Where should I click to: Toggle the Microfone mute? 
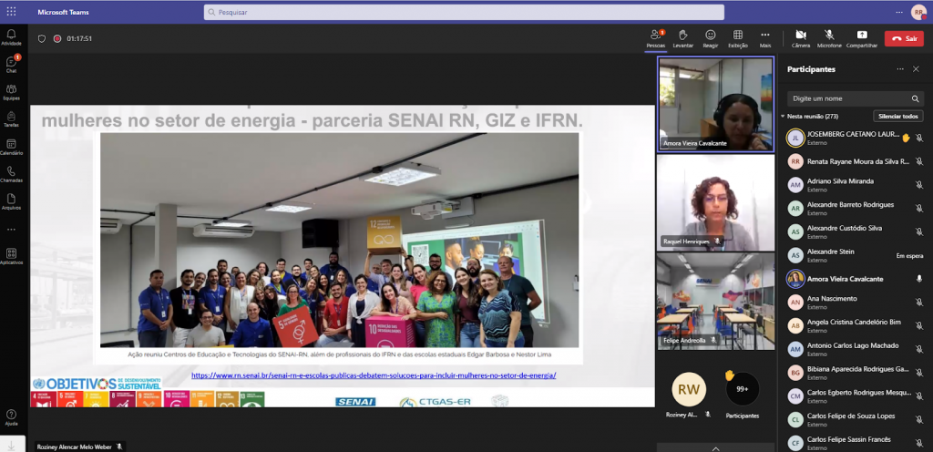click(829, 38)
